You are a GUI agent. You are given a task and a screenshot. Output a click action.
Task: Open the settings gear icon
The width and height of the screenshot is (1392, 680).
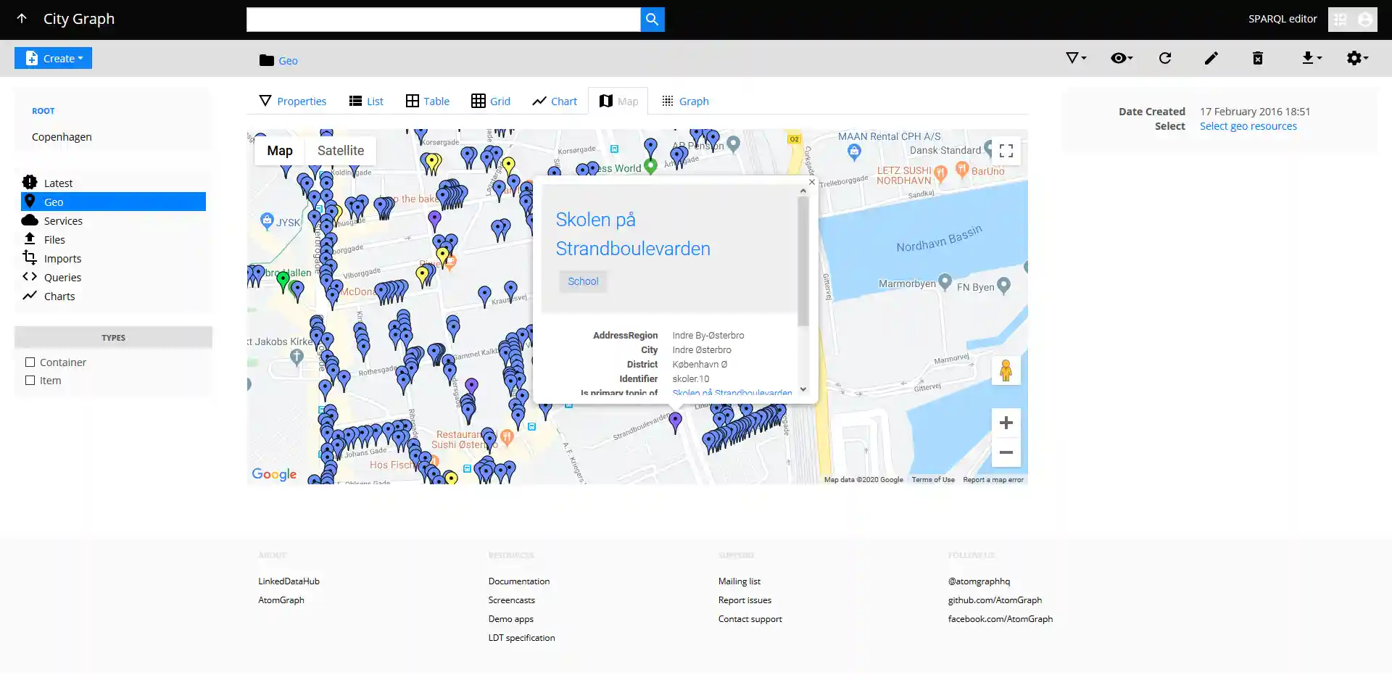point(1356,58)
